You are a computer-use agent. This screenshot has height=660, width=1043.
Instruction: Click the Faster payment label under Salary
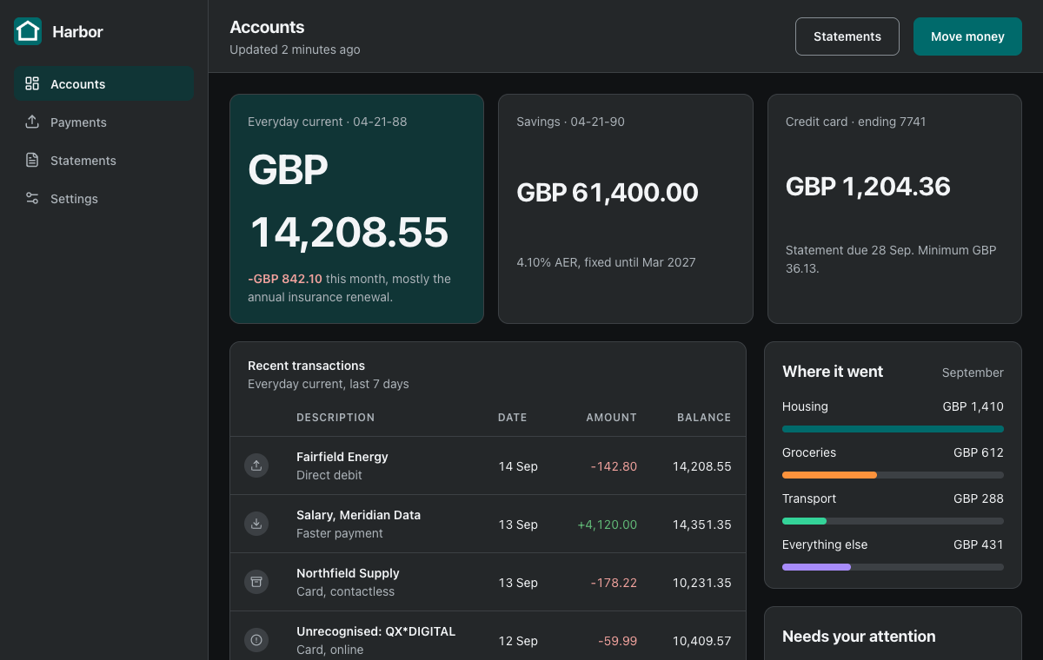340,533
